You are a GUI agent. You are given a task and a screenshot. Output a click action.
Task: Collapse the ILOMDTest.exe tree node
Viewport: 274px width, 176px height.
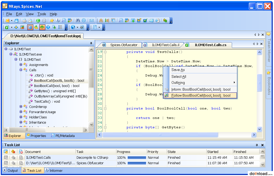(11, 54)
